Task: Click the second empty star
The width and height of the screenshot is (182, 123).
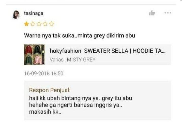Action: [x=33, y=24]
